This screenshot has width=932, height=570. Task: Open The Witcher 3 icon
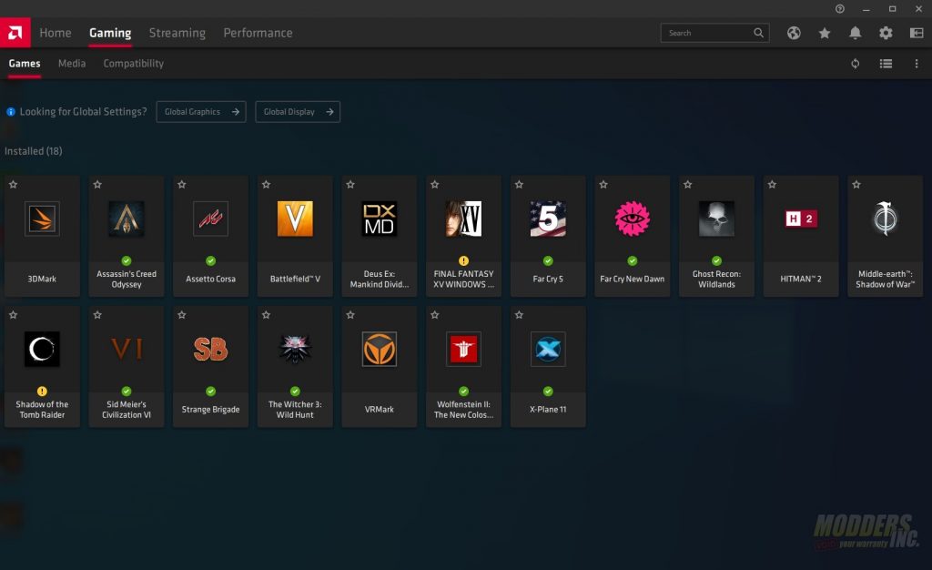[x=296, y=349]
